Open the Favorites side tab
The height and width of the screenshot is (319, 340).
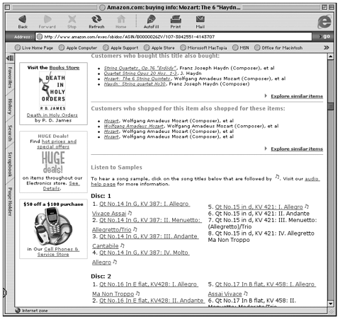(10, 77)
